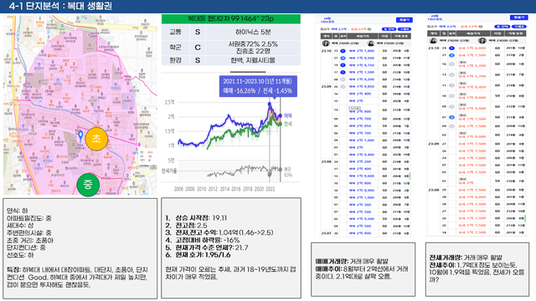This screenshot has width=536, height=301.
Task: Click gray badge in 전세 1억 8,450 row
Action: click(x=451, y=85)
